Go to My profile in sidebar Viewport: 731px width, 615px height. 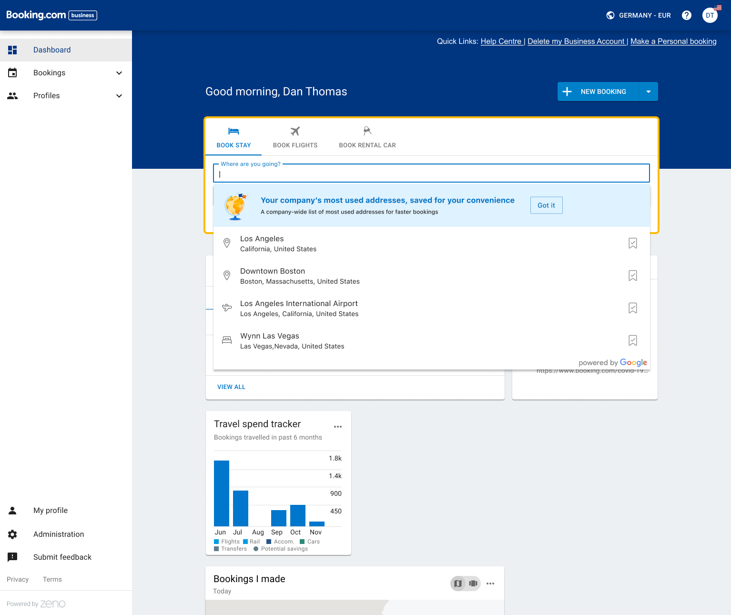[50, 510]
